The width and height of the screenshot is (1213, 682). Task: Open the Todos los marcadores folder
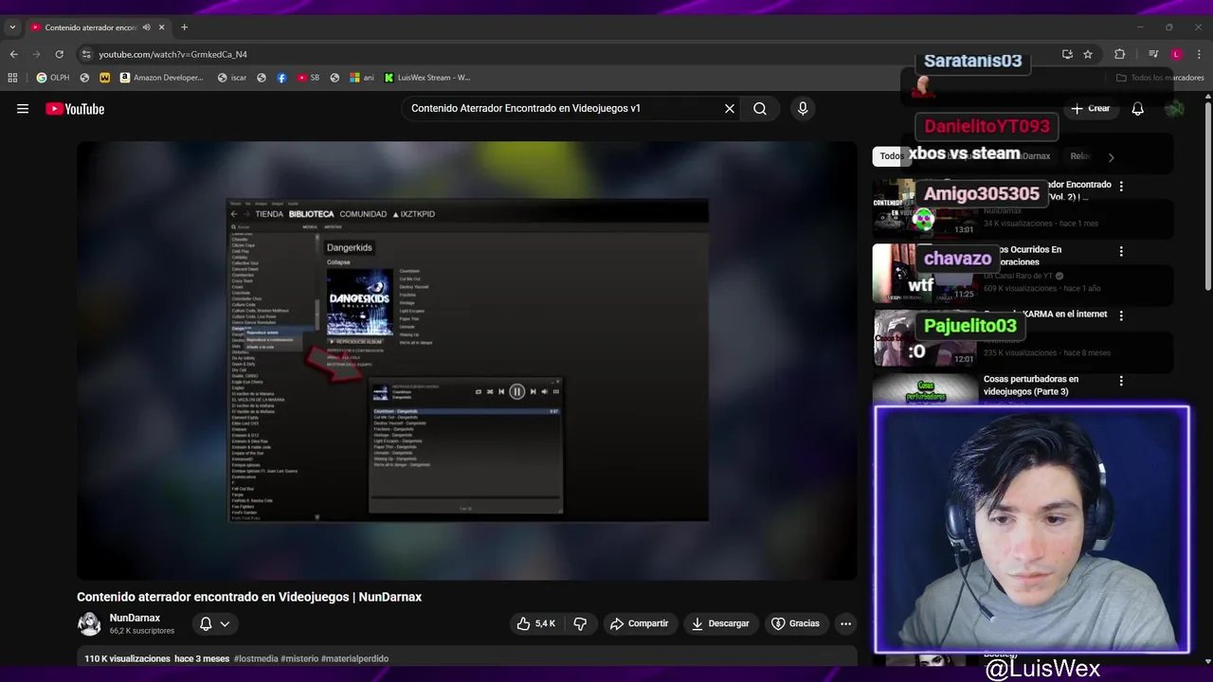click(1161, 78)
